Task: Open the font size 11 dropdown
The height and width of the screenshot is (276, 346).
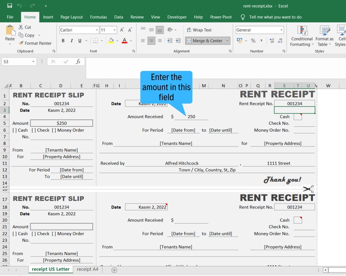Action: pyautogui.click(x=115, y=30)
